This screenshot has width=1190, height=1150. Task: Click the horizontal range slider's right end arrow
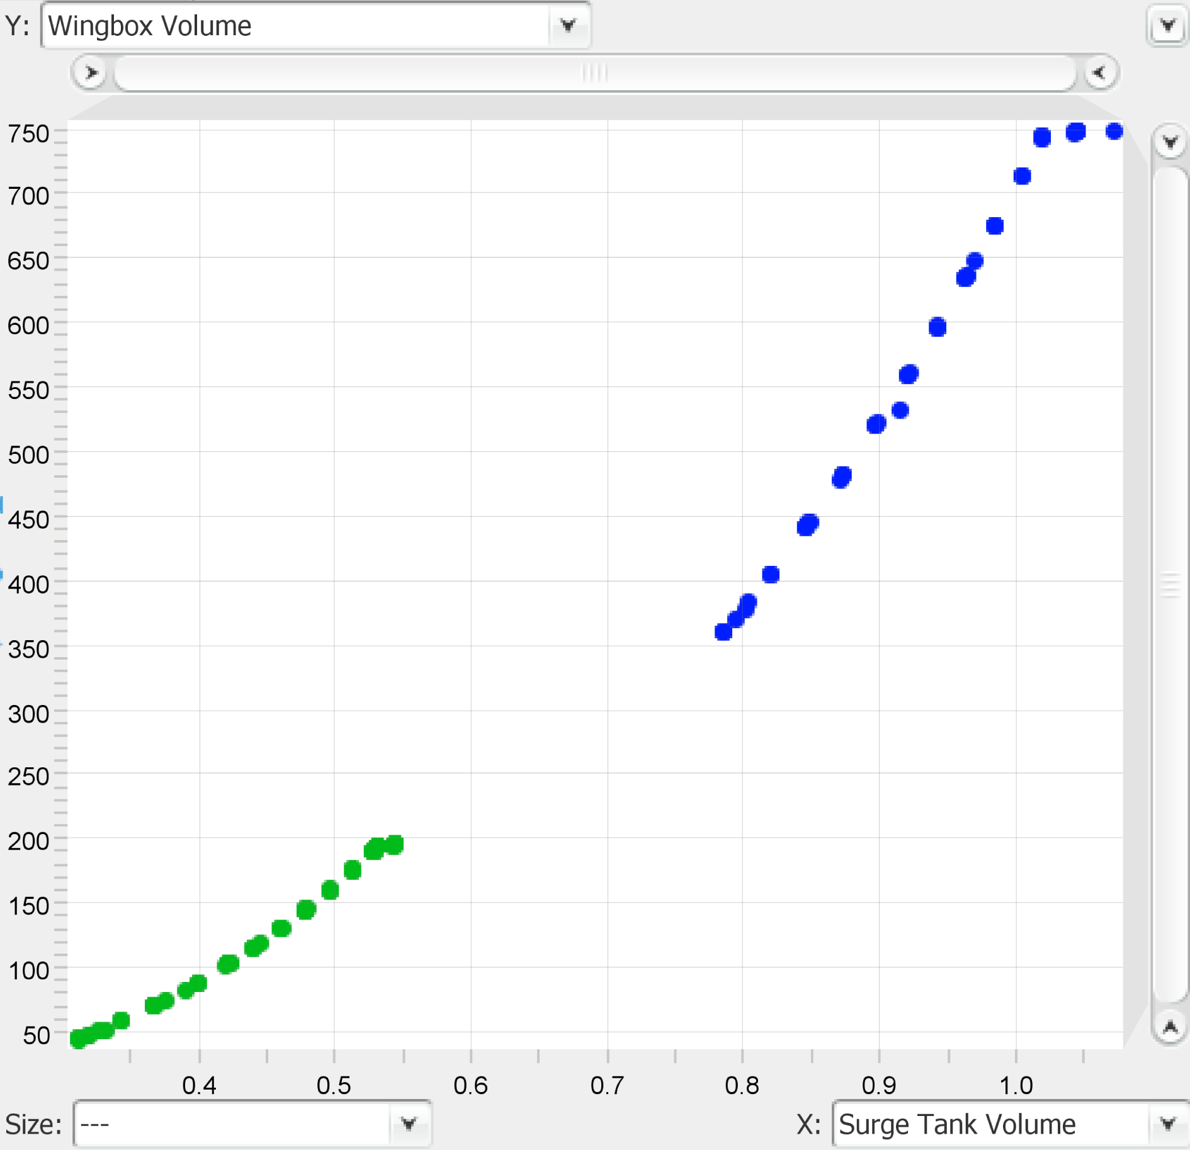tap(1100, 73)
